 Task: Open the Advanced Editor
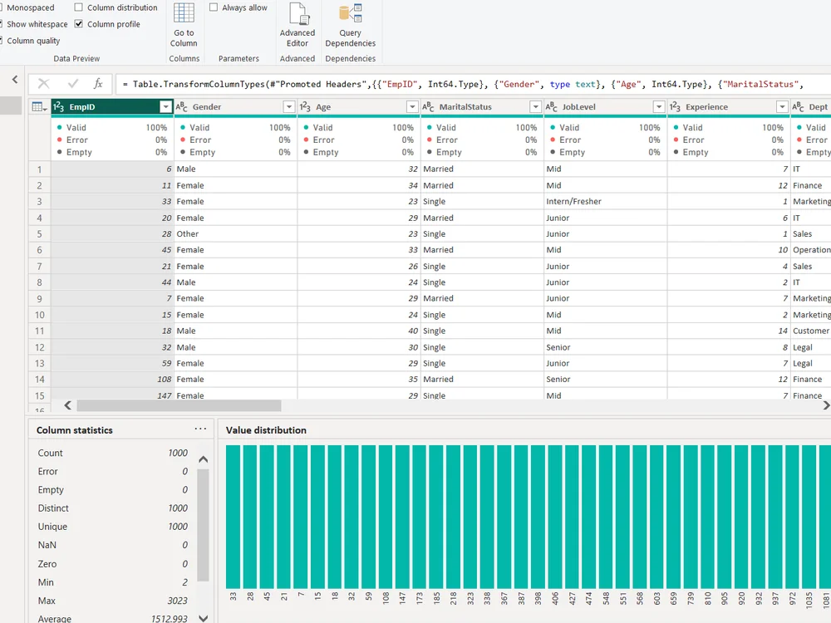click(x=297, y=25)
